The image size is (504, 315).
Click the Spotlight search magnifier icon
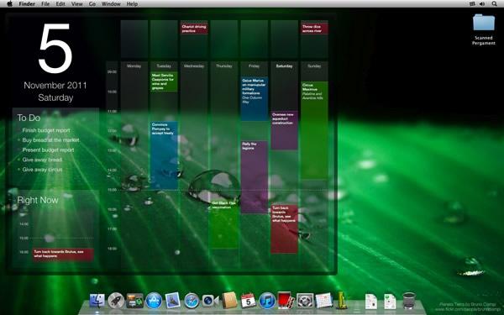click(495, 4)
